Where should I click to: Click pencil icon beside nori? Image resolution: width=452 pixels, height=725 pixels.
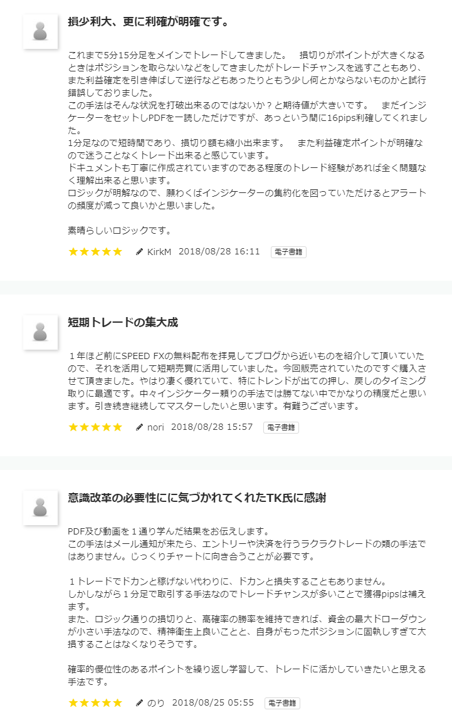point(140,427)
